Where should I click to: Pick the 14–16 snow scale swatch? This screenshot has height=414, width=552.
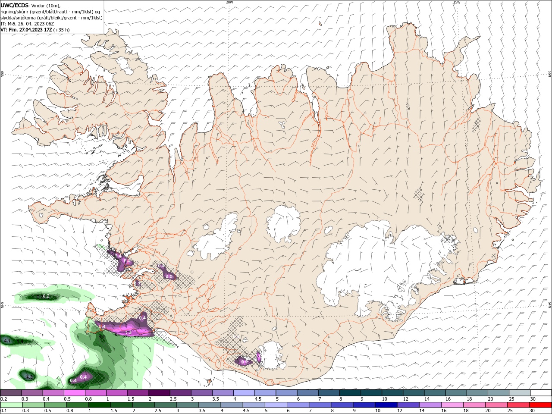pyautogui.click(x=434, y=392)
